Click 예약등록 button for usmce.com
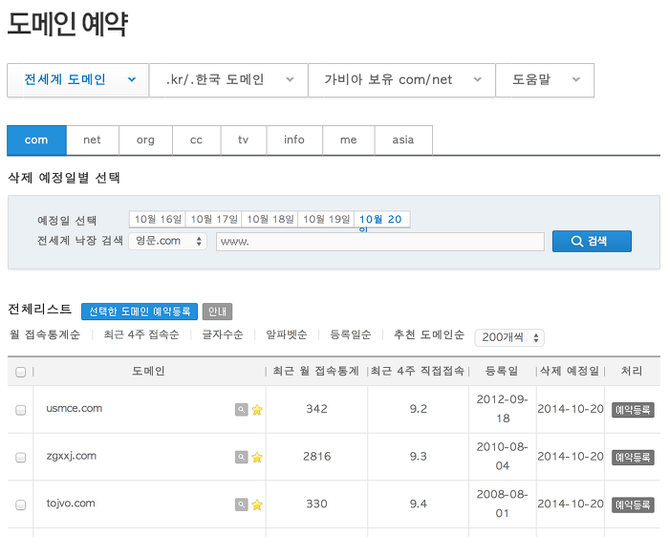This screenshot has width=669, height=537. 633,410
